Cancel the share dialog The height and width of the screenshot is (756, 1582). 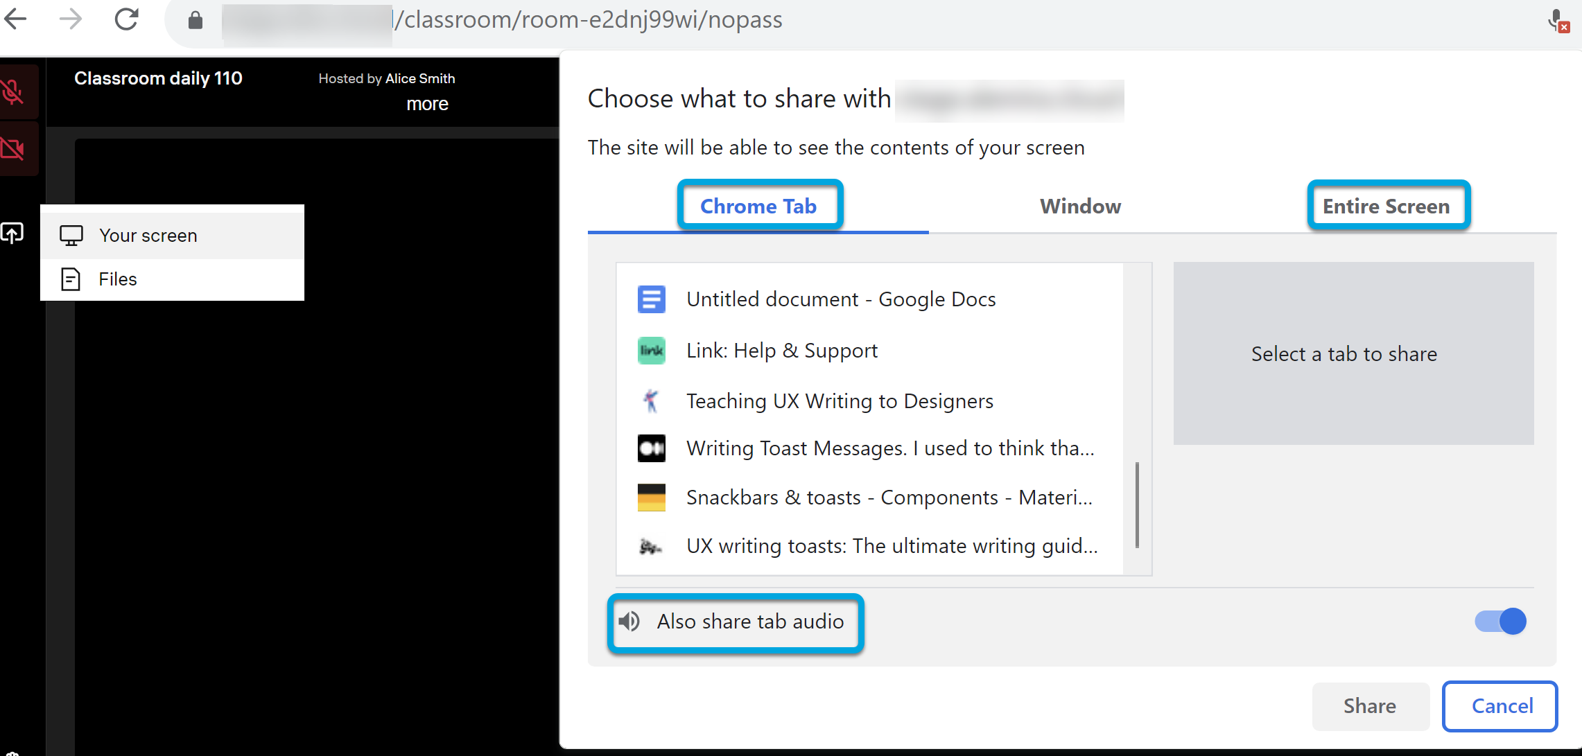(1502, 705)
